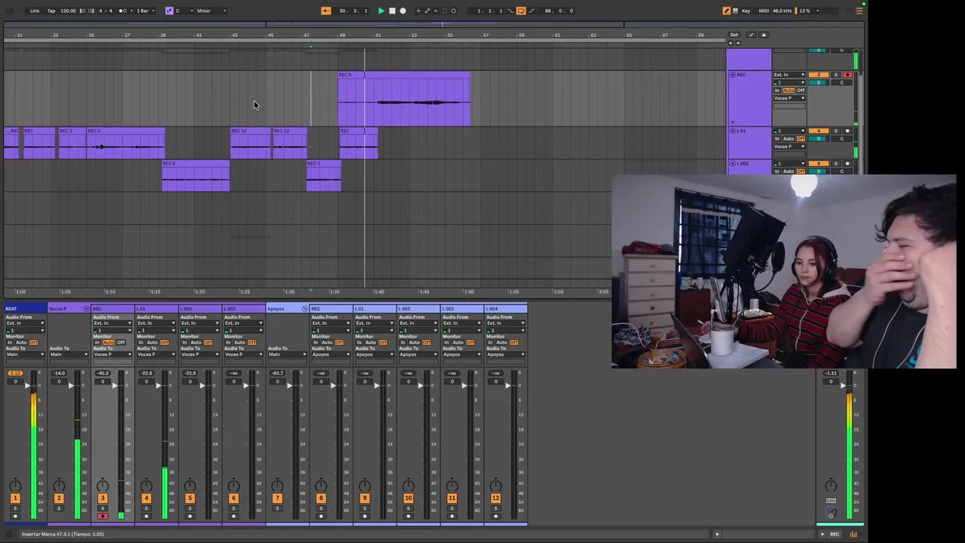
Task: Arm the REC track in arrangement
Action: click(x=847, y=75)
